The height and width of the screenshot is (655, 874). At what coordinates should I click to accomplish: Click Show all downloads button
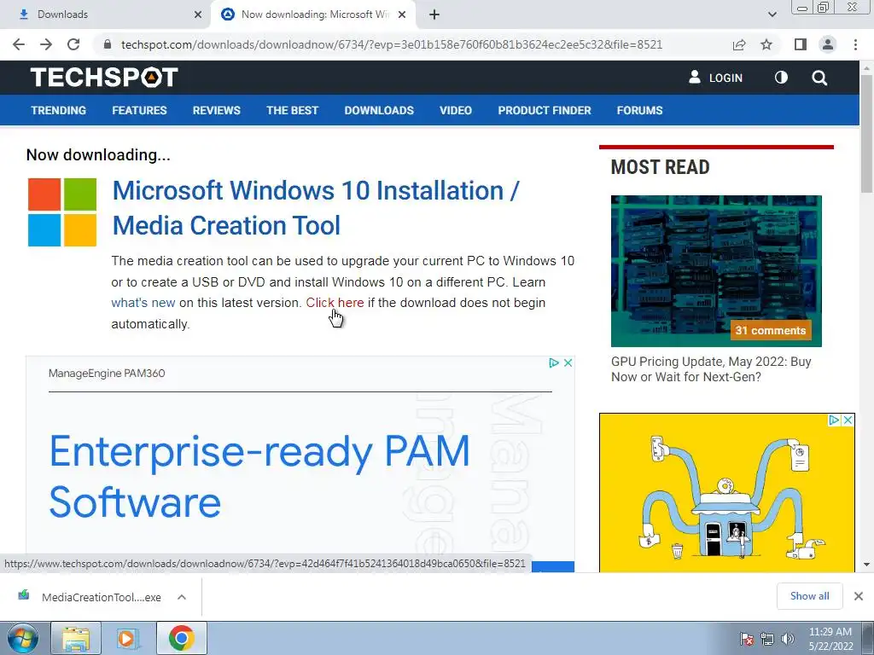809,596
